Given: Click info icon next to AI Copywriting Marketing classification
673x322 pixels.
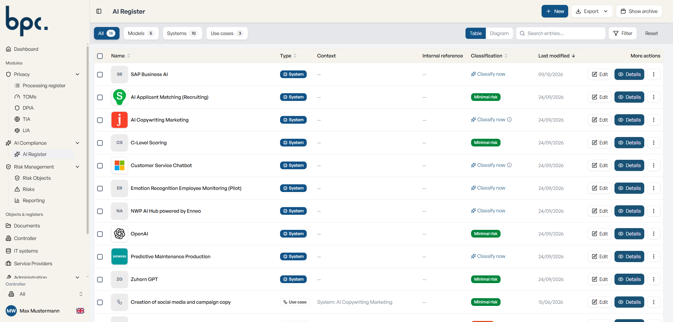Looking at the screenshot, I should [x=509, y=119].
